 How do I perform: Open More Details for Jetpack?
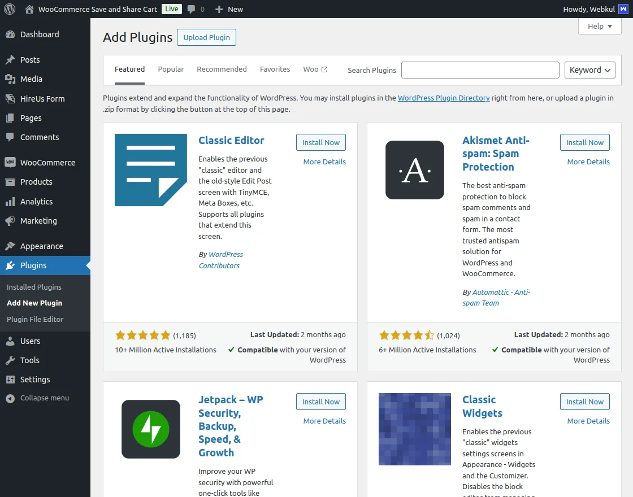tap(324, 421)
